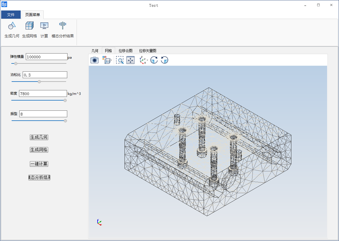The height and width of the screenshot is (241, 339).
Task: Activate the zoom window magnifier tool
Action: coord(120,60)
